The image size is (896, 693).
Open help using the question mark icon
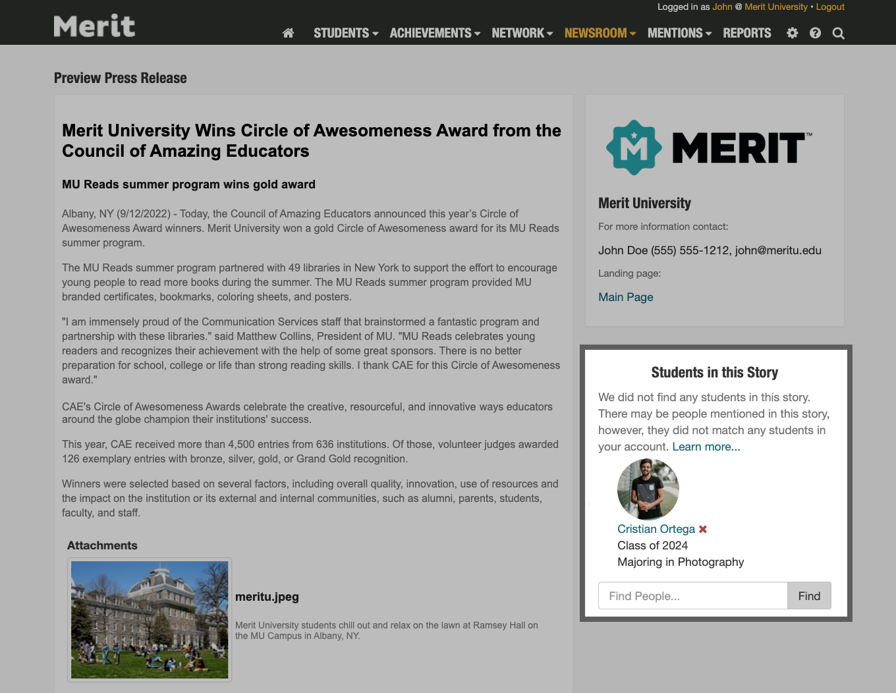click(815, 33)
